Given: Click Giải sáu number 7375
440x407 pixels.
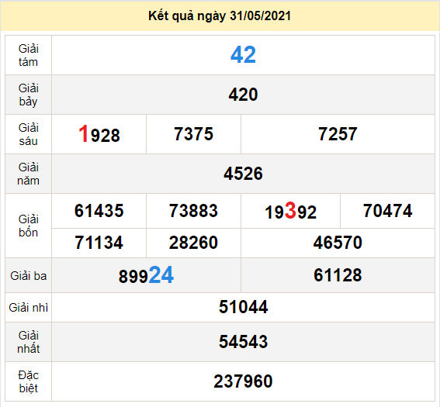Looking at the screenshot, I should (194, 133).
